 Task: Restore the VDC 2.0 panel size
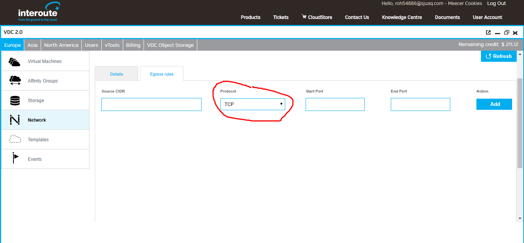click(507, 33)
